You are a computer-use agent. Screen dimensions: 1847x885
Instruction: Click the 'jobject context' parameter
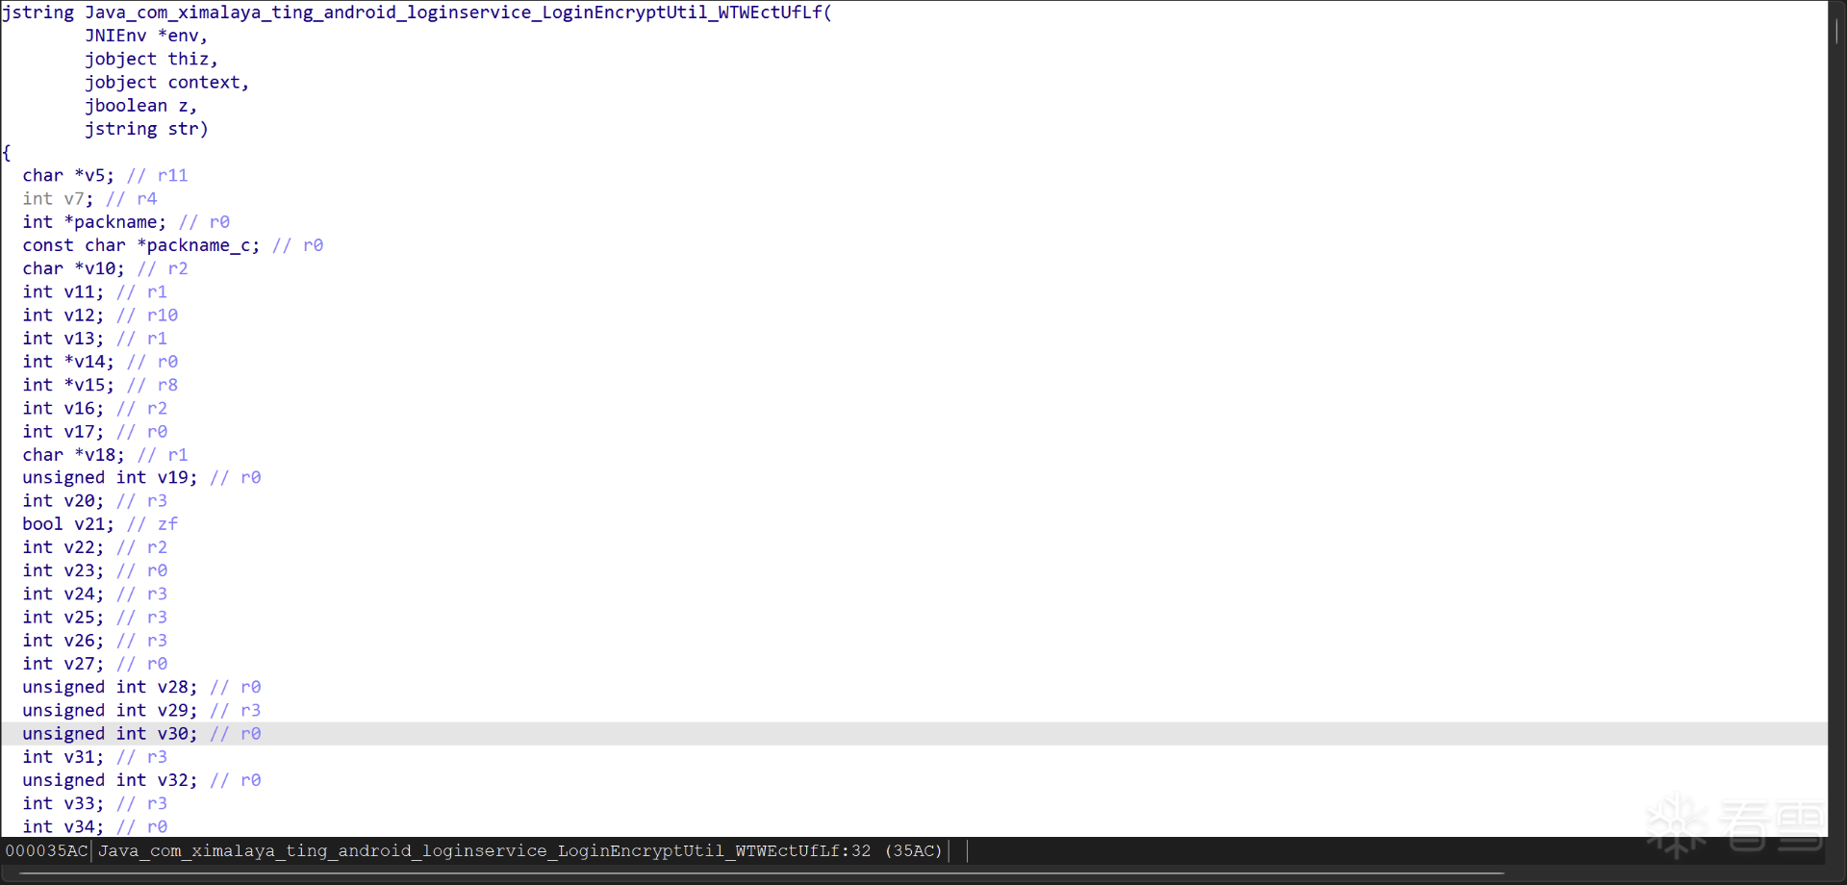[166, 83]
